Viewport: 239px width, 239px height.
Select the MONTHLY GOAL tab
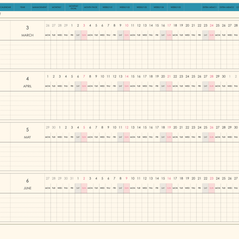(74, 7)
